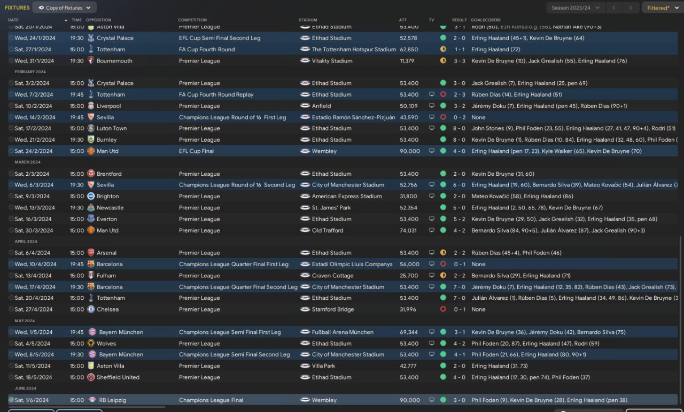Click the stadium icon beside Anfield
Image resolution: width=684 pixels, height=412 pixels.
tap(305, 106)
